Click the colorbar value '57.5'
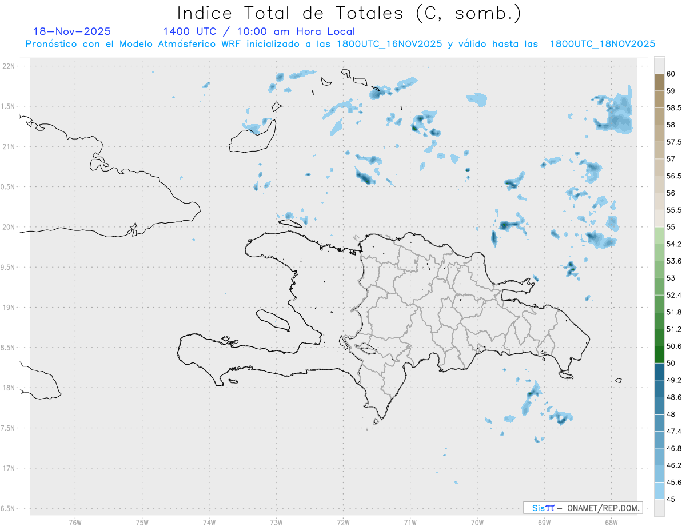Screen dimensions: 686x530 (674, 142)
